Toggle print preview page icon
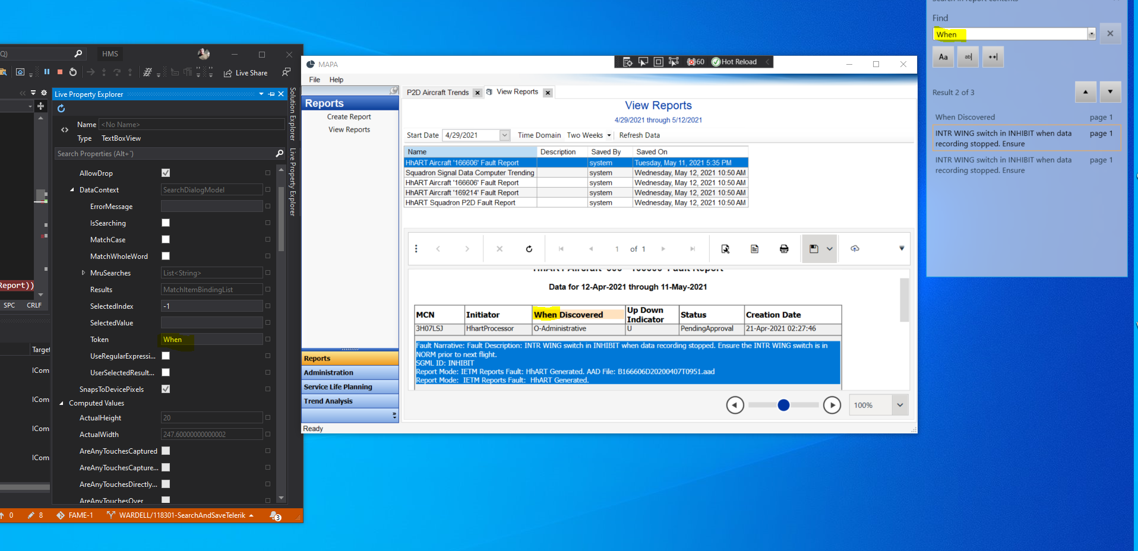The height and width of the screenshot is (551, 1138). click(x=754, y=249)
